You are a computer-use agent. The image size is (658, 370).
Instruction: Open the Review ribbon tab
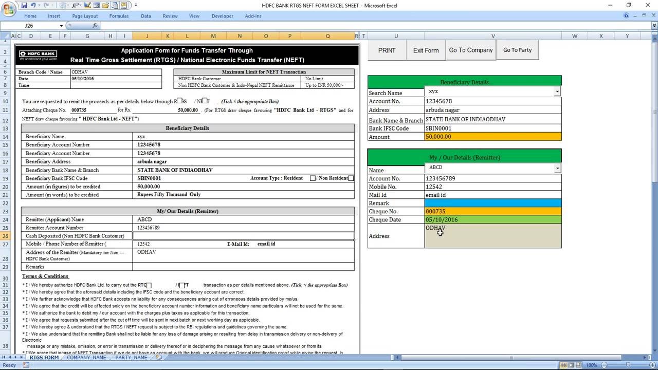[x=170, y=16]
